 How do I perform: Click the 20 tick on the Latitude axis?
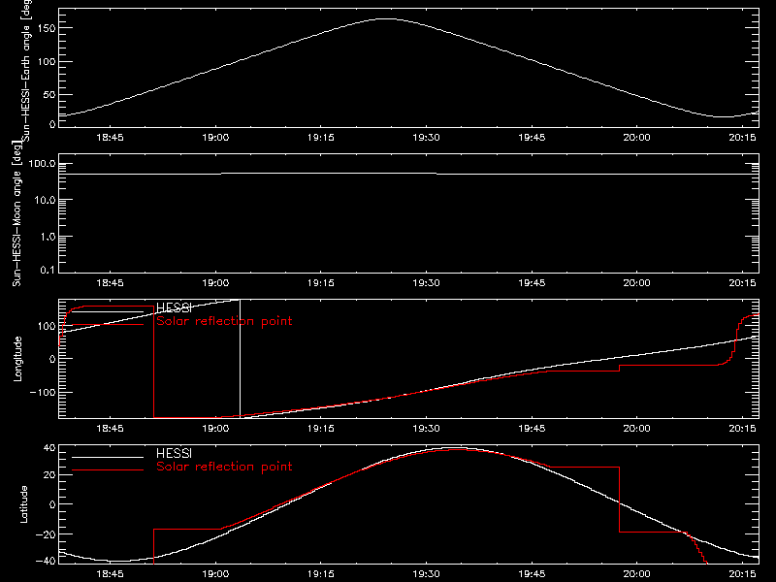49,474
